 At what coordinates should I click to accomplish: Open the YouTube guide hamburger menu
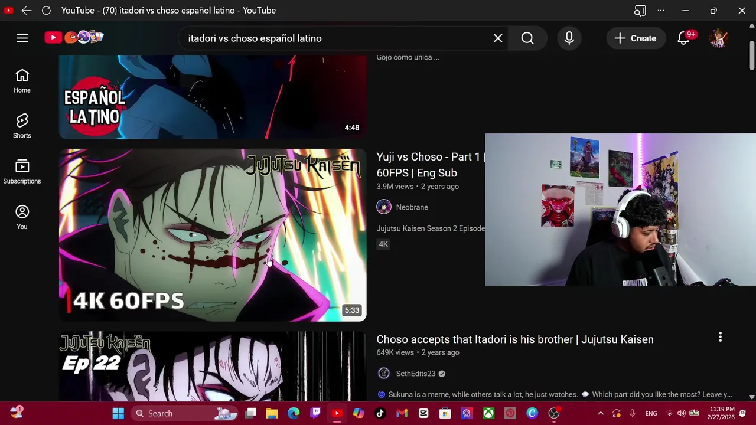pyautogui.click(x=22, y=38)
